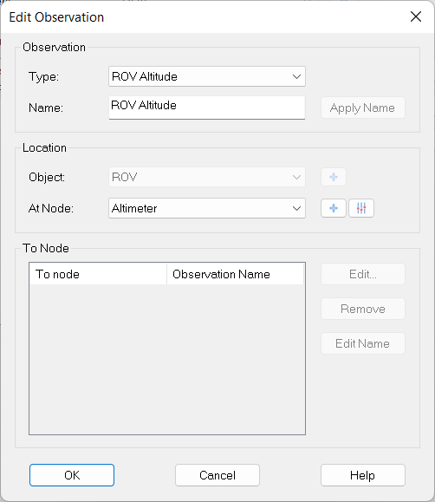Open the Object dropdown showing ROV
435x502 pixels.
pos(207,177)
